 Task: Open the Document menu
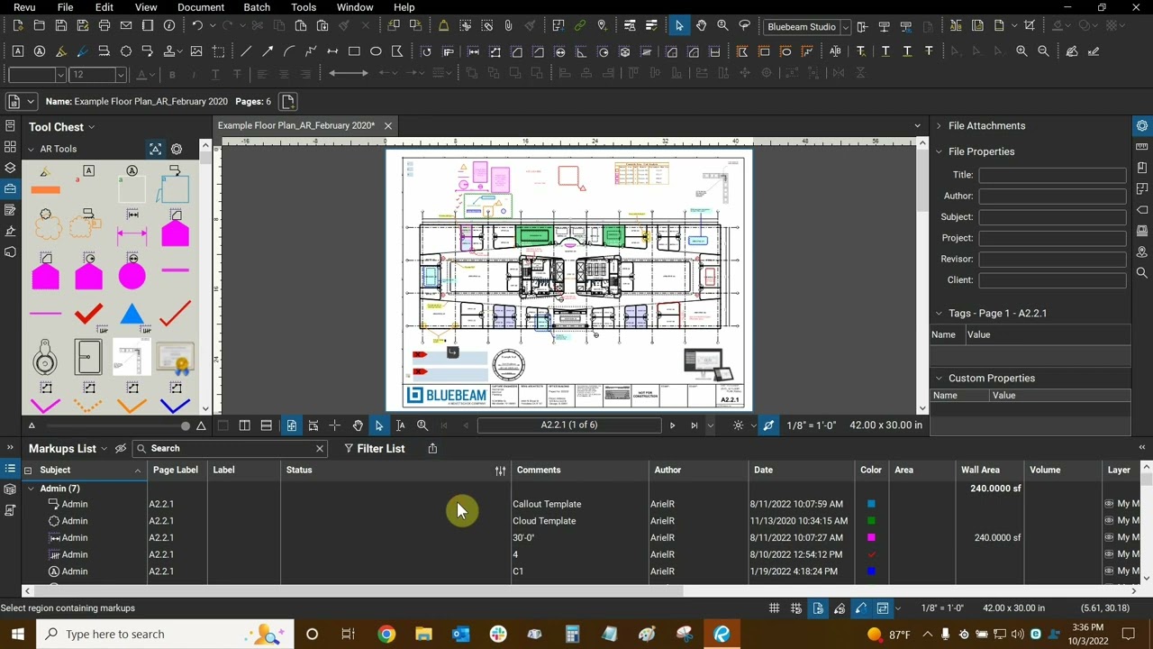click(201, 7)
